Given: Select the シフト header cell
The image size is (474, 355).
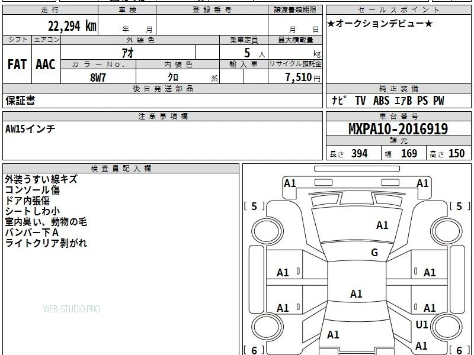Looking at the screenshot, I should tap(17, 40).
